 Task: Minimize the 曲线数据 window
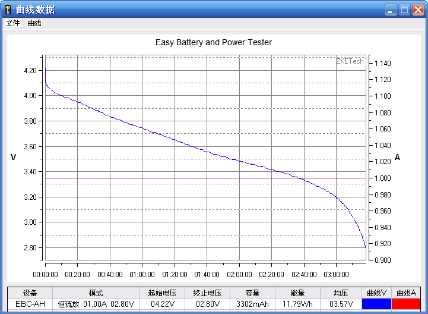coord(391,10)
